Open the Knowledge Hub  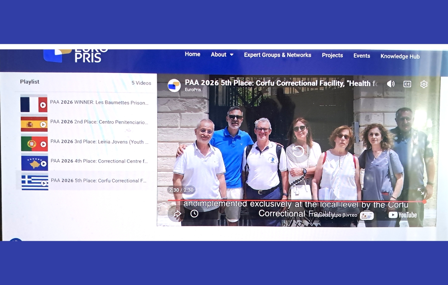400,56
